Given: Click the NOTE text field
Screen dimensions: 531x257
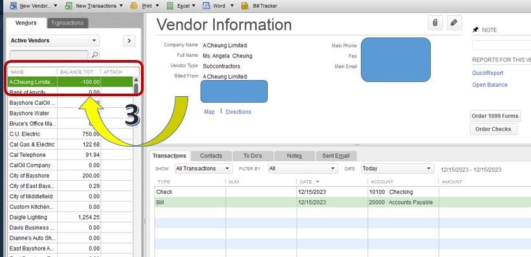Looking at the screenshot, I should (501, 45).
